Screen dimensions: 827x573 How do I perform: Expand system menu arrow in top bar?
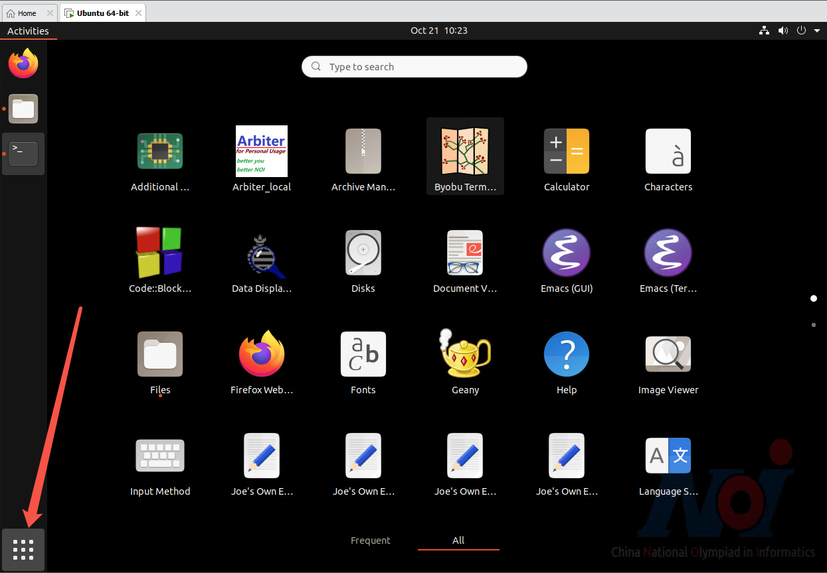(817, 31)
